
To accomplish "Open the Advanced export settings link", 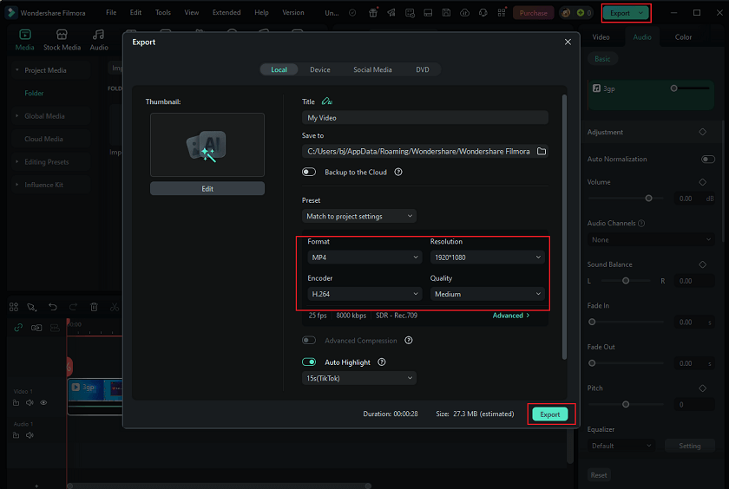I will tap(510, 316).
